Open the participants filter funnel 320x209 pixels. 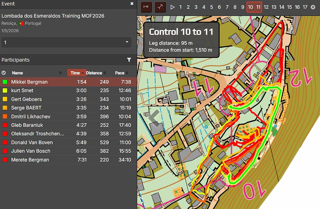pyautogui.click(x=129, y=60)
